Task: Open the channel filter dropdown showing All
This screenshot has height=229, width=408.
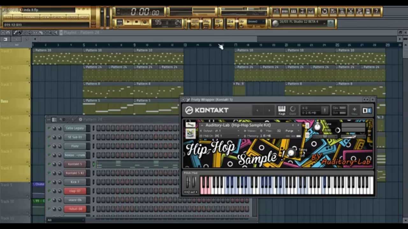Action: point(66,220)
